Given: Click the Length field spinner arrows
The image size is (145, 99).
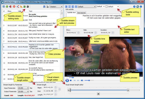Looking at the screenshot, I should 56,94.
